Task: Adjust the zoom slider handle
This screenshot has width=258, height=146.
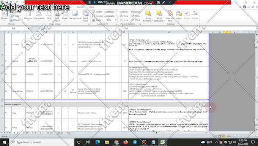Action: 242,136
